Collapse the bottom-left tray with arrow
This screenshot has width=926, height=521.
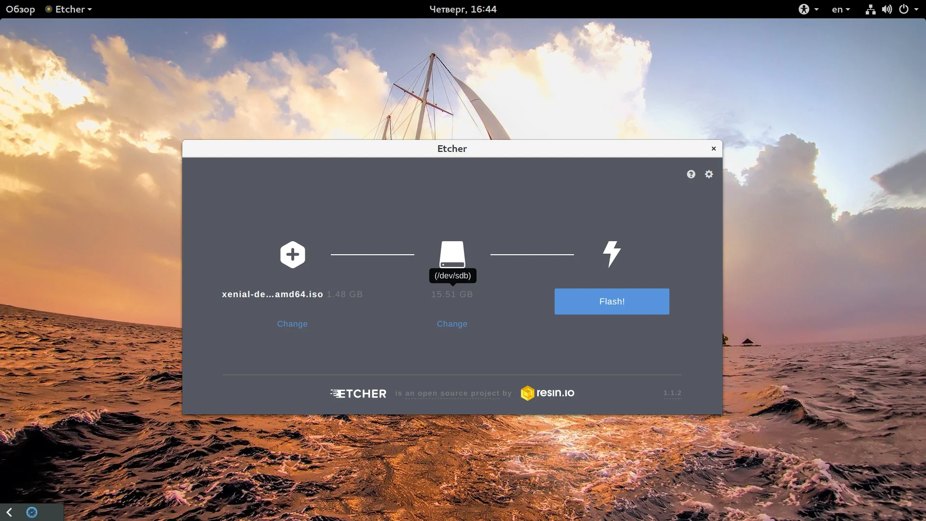9,512
